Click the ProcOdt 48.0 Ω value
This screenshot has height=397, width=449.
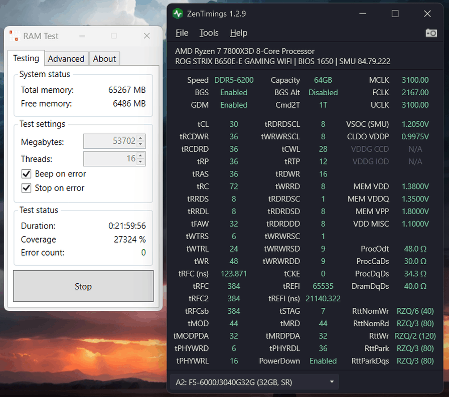pyautogui.click(x=415, y=249)
